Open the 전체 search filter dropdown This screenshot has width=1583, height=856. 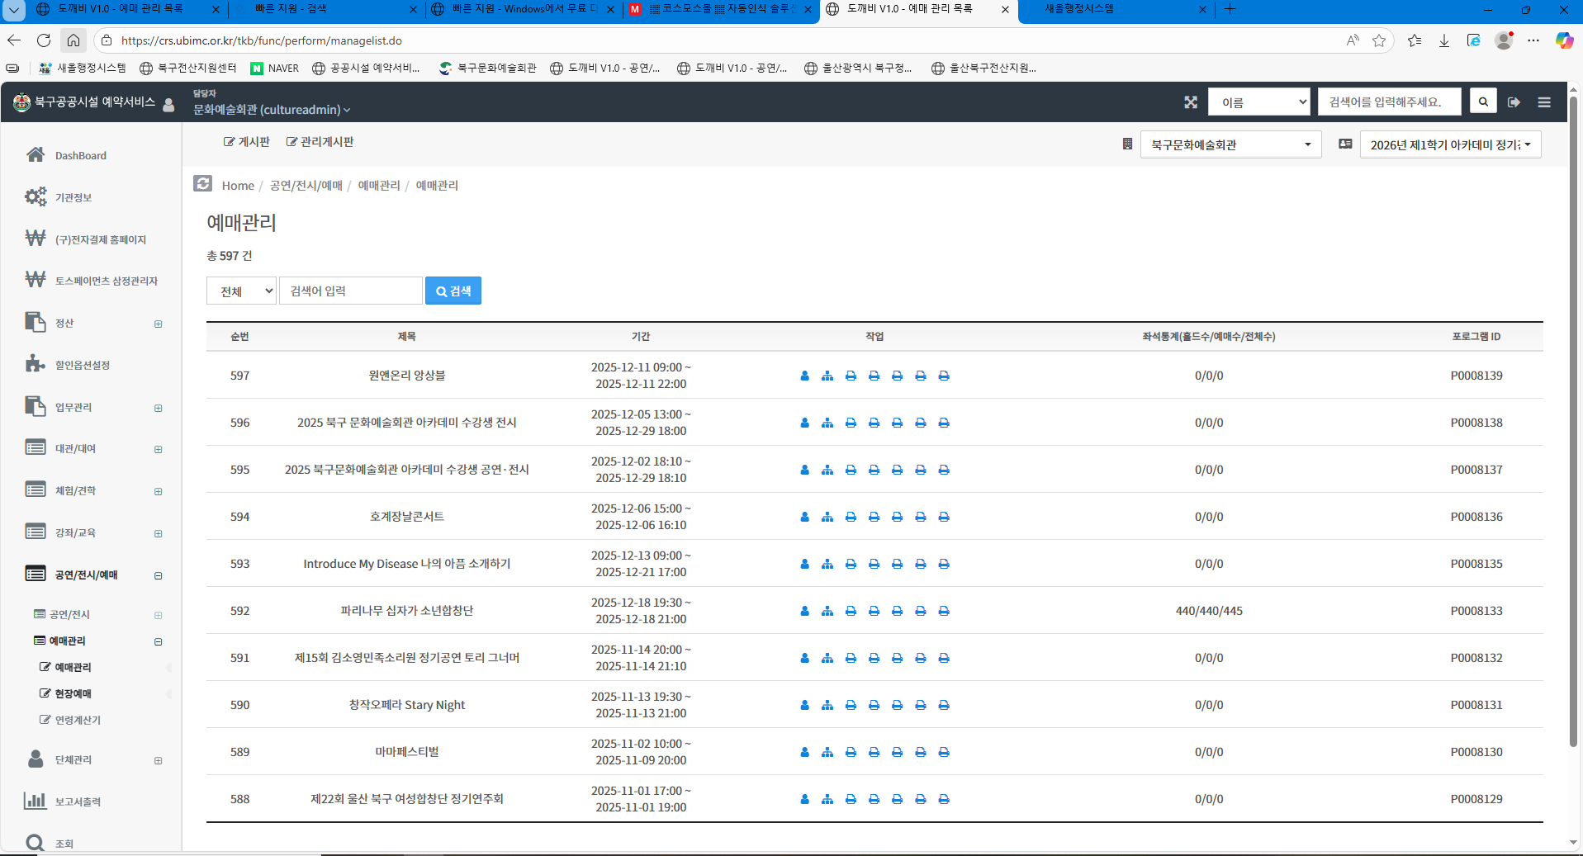point(241,291)
